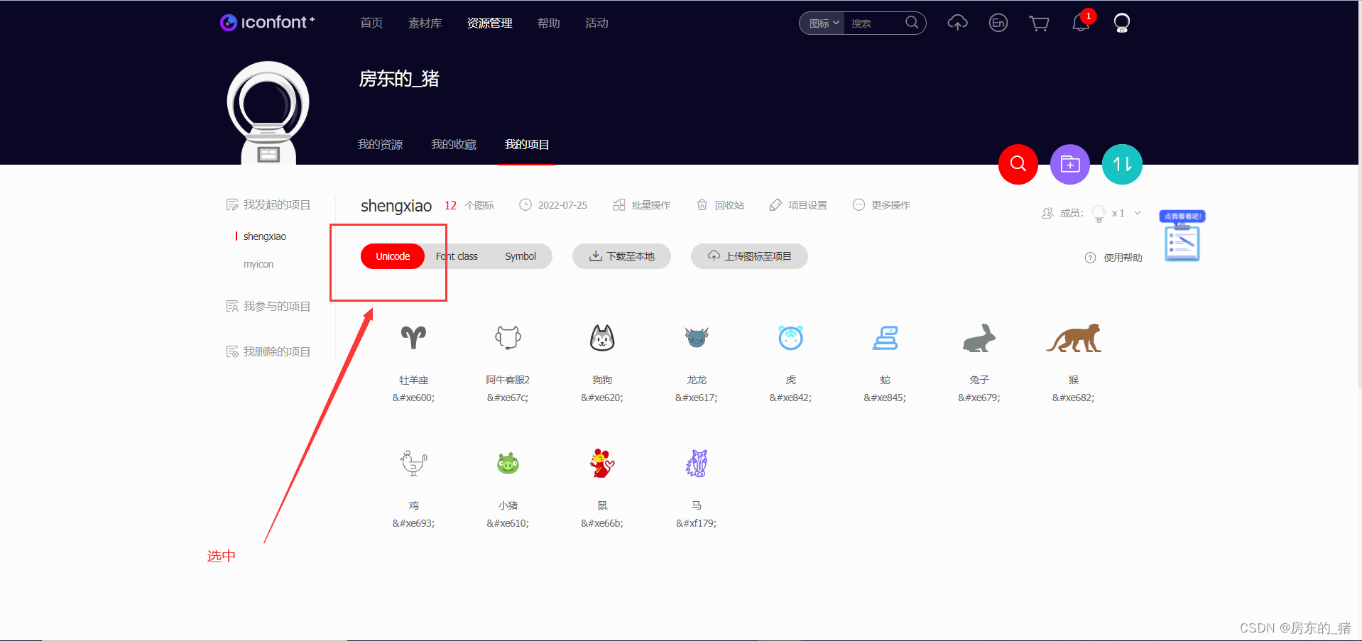Open 我删除的项目 section
Image resolution: width=1362 pixels, height=641 pixels.
pyautogui.click(x=268, y=351)
